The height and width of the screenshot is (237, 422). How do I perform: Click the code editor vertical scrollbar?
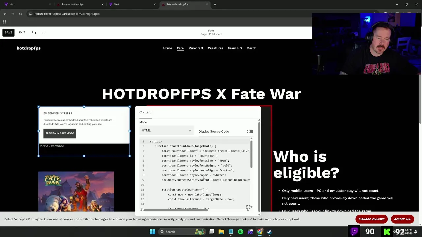tap(251, 154)
